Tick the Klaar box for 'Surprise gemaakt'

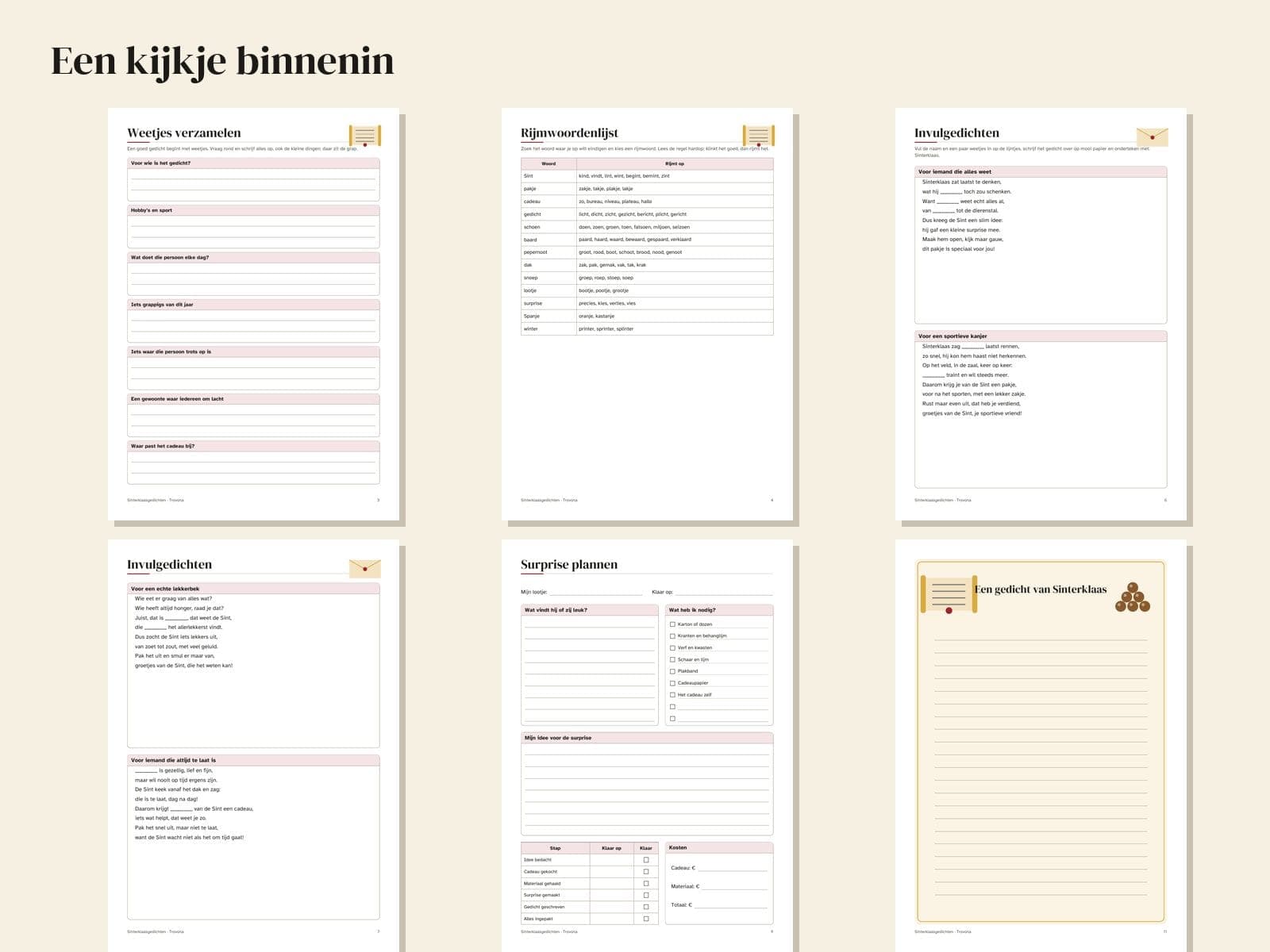click(x=646, y=895)
